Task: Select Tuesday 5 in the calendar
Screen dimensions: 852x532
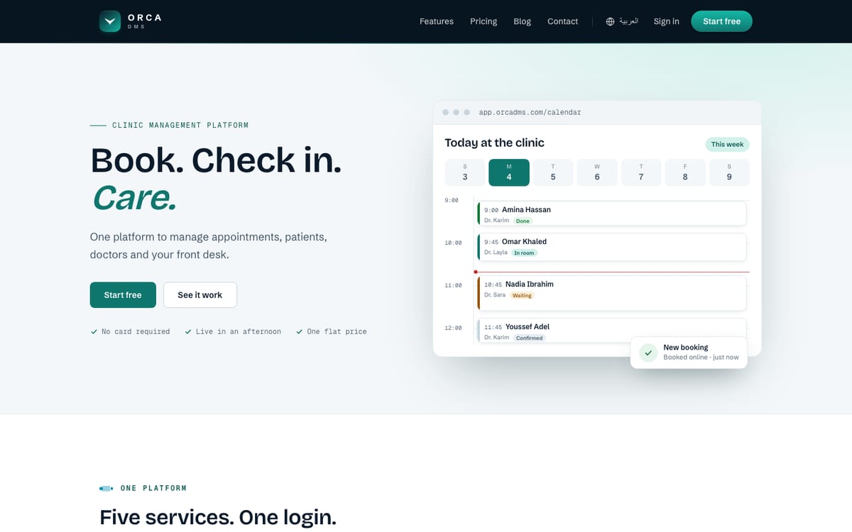Action: pyautogui.click(x=553, y=172)
